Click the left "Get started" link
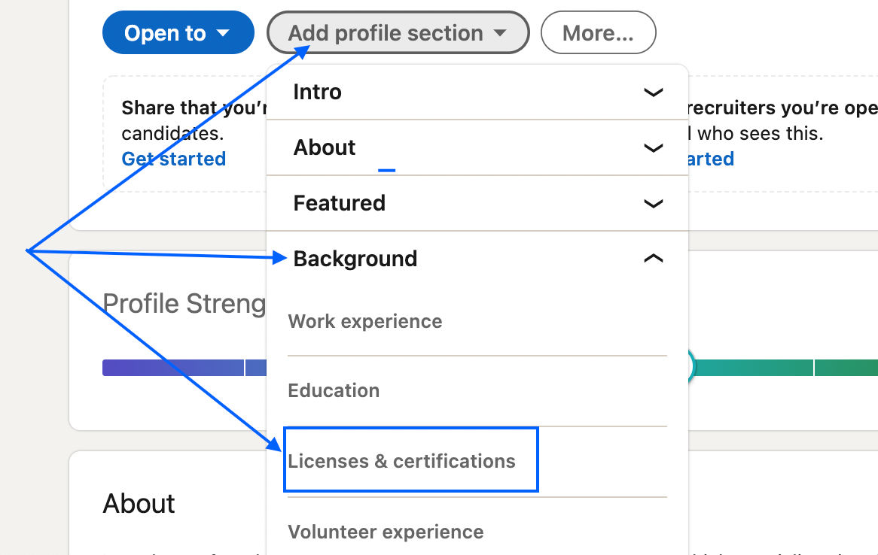This screenshot has width=878, height=555. pos(174,159)
